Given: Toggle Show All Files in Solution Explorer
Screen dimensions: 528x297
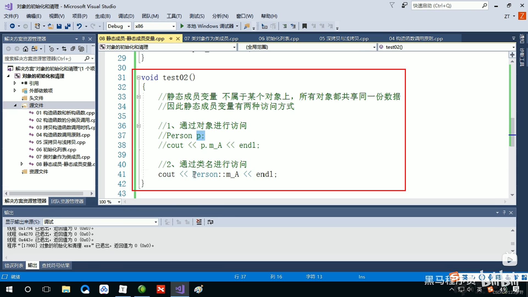Looking at the screenshot, I should (x=81, y=49).
